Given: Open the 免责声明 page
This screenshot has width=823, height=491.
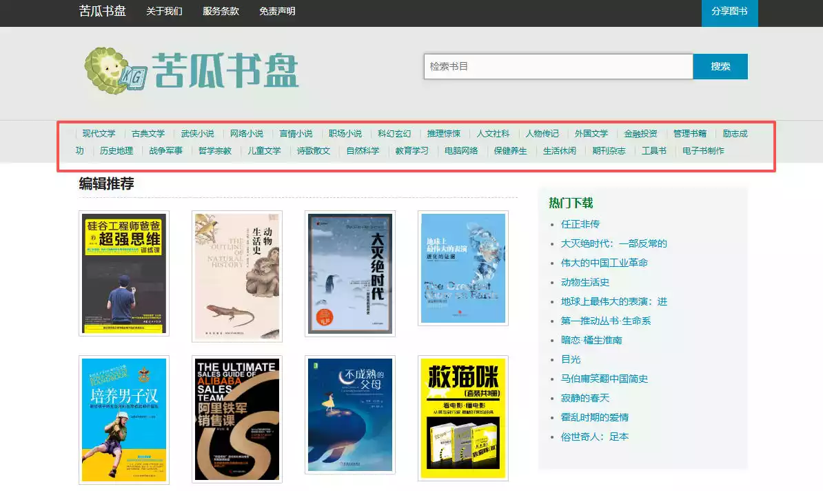Looking at the screenshot, I should 277,11.
